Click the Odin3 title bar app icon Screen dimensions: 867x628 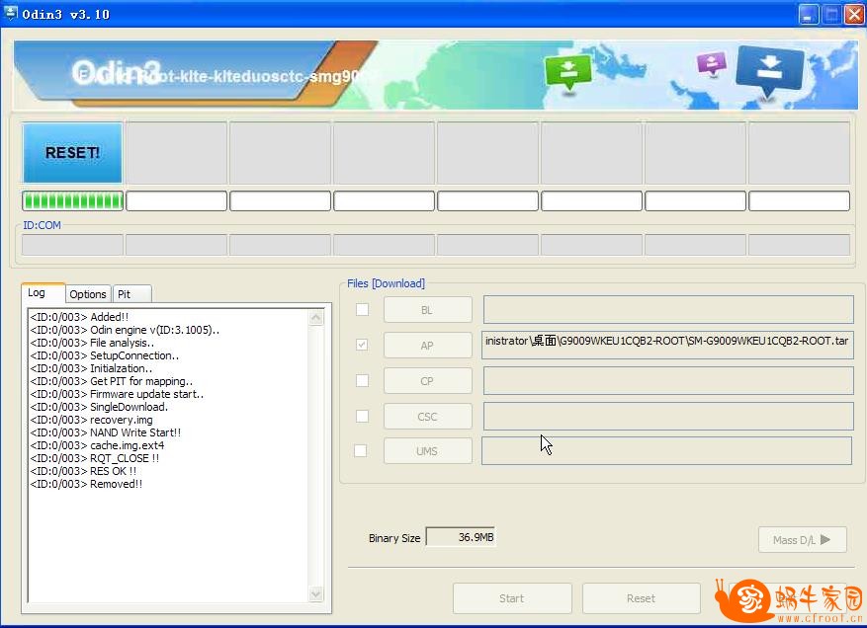tap(10, 13)
